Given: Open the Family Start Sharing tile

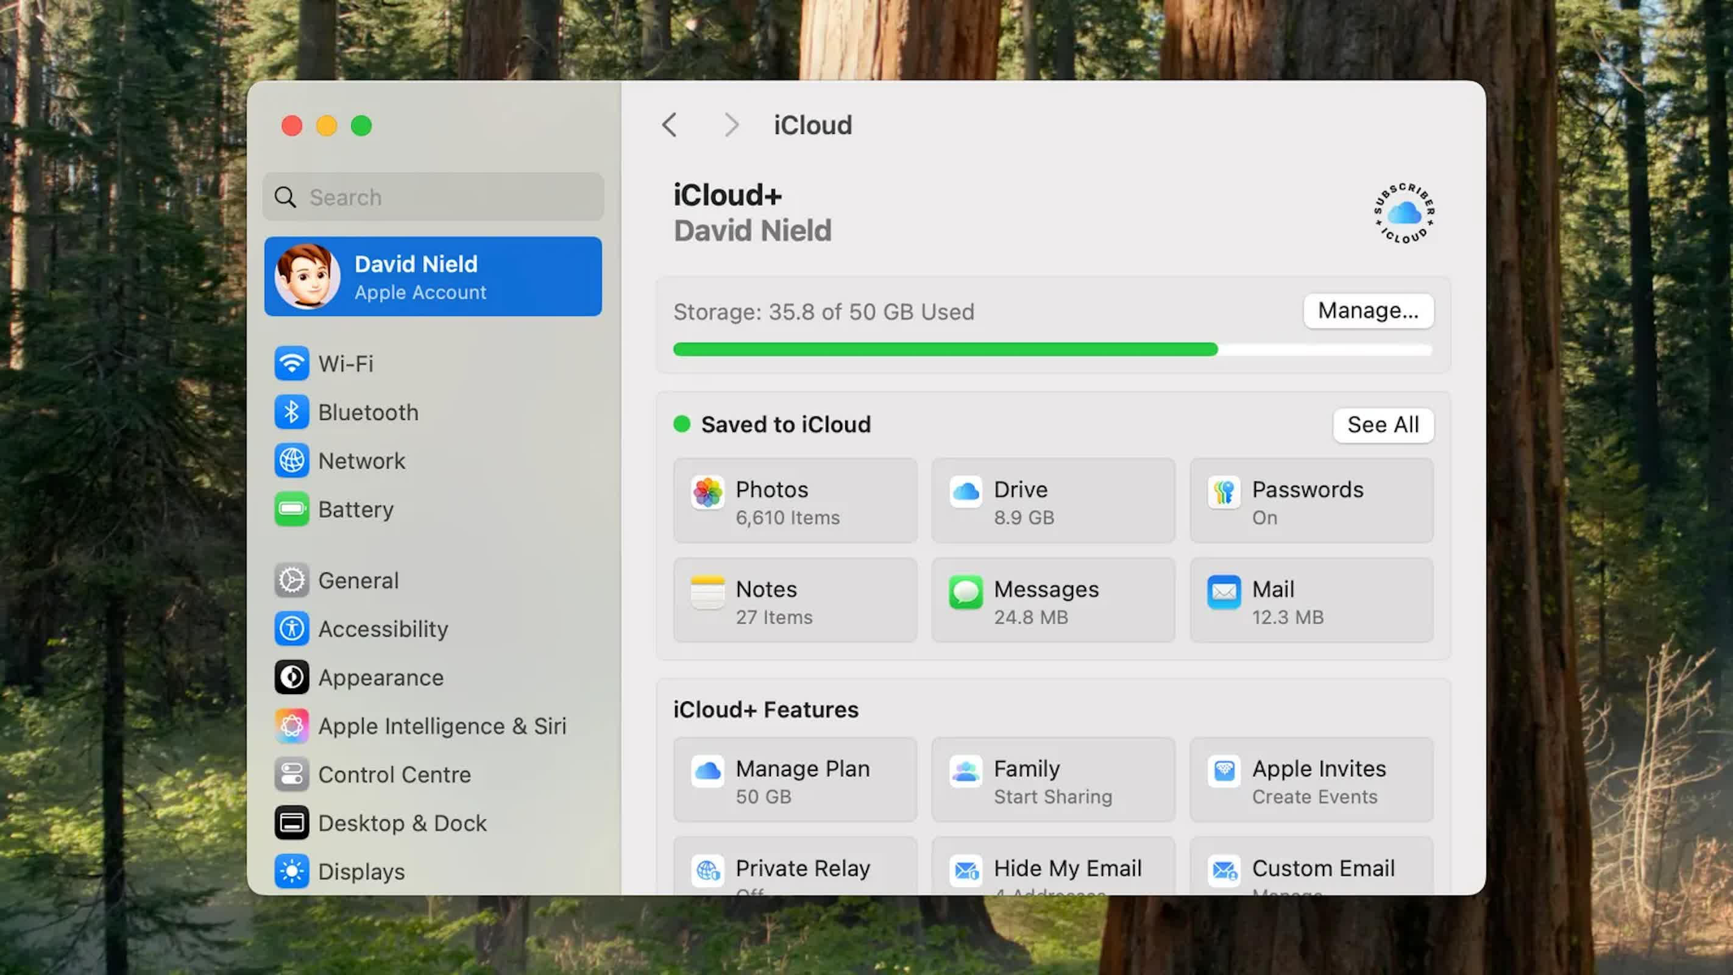Looking at the screenshot, I should click(1053, 781).
